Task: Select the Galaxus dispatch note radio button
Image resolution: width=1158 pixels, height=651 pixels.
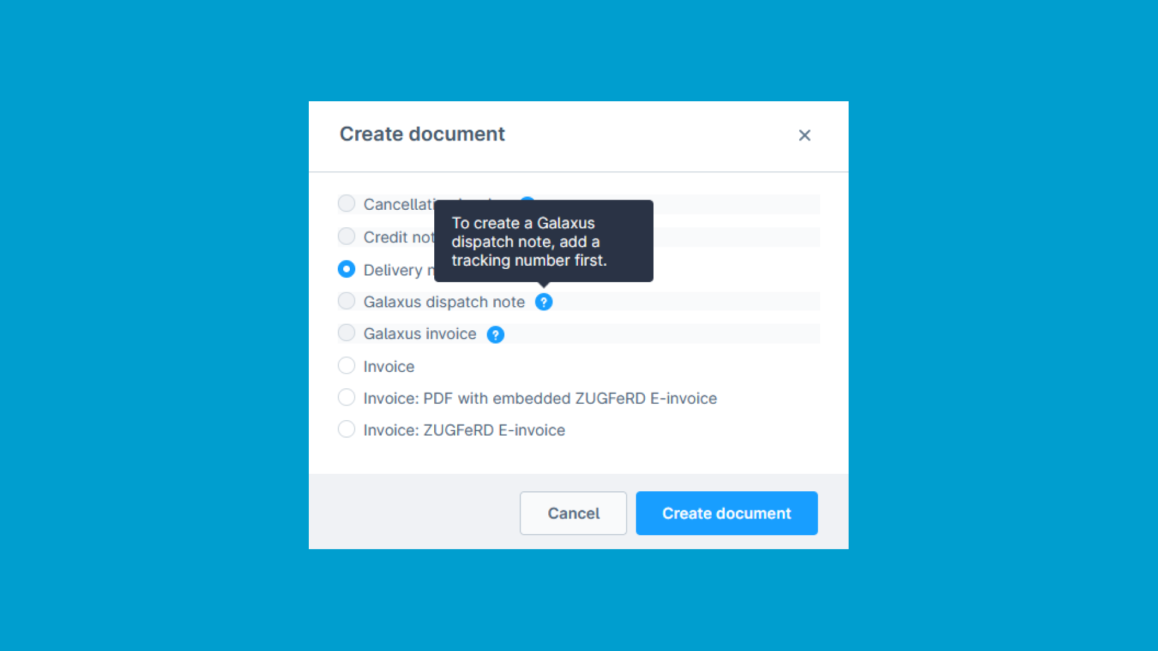Action: pyautogui.click(x=346, y=301)
